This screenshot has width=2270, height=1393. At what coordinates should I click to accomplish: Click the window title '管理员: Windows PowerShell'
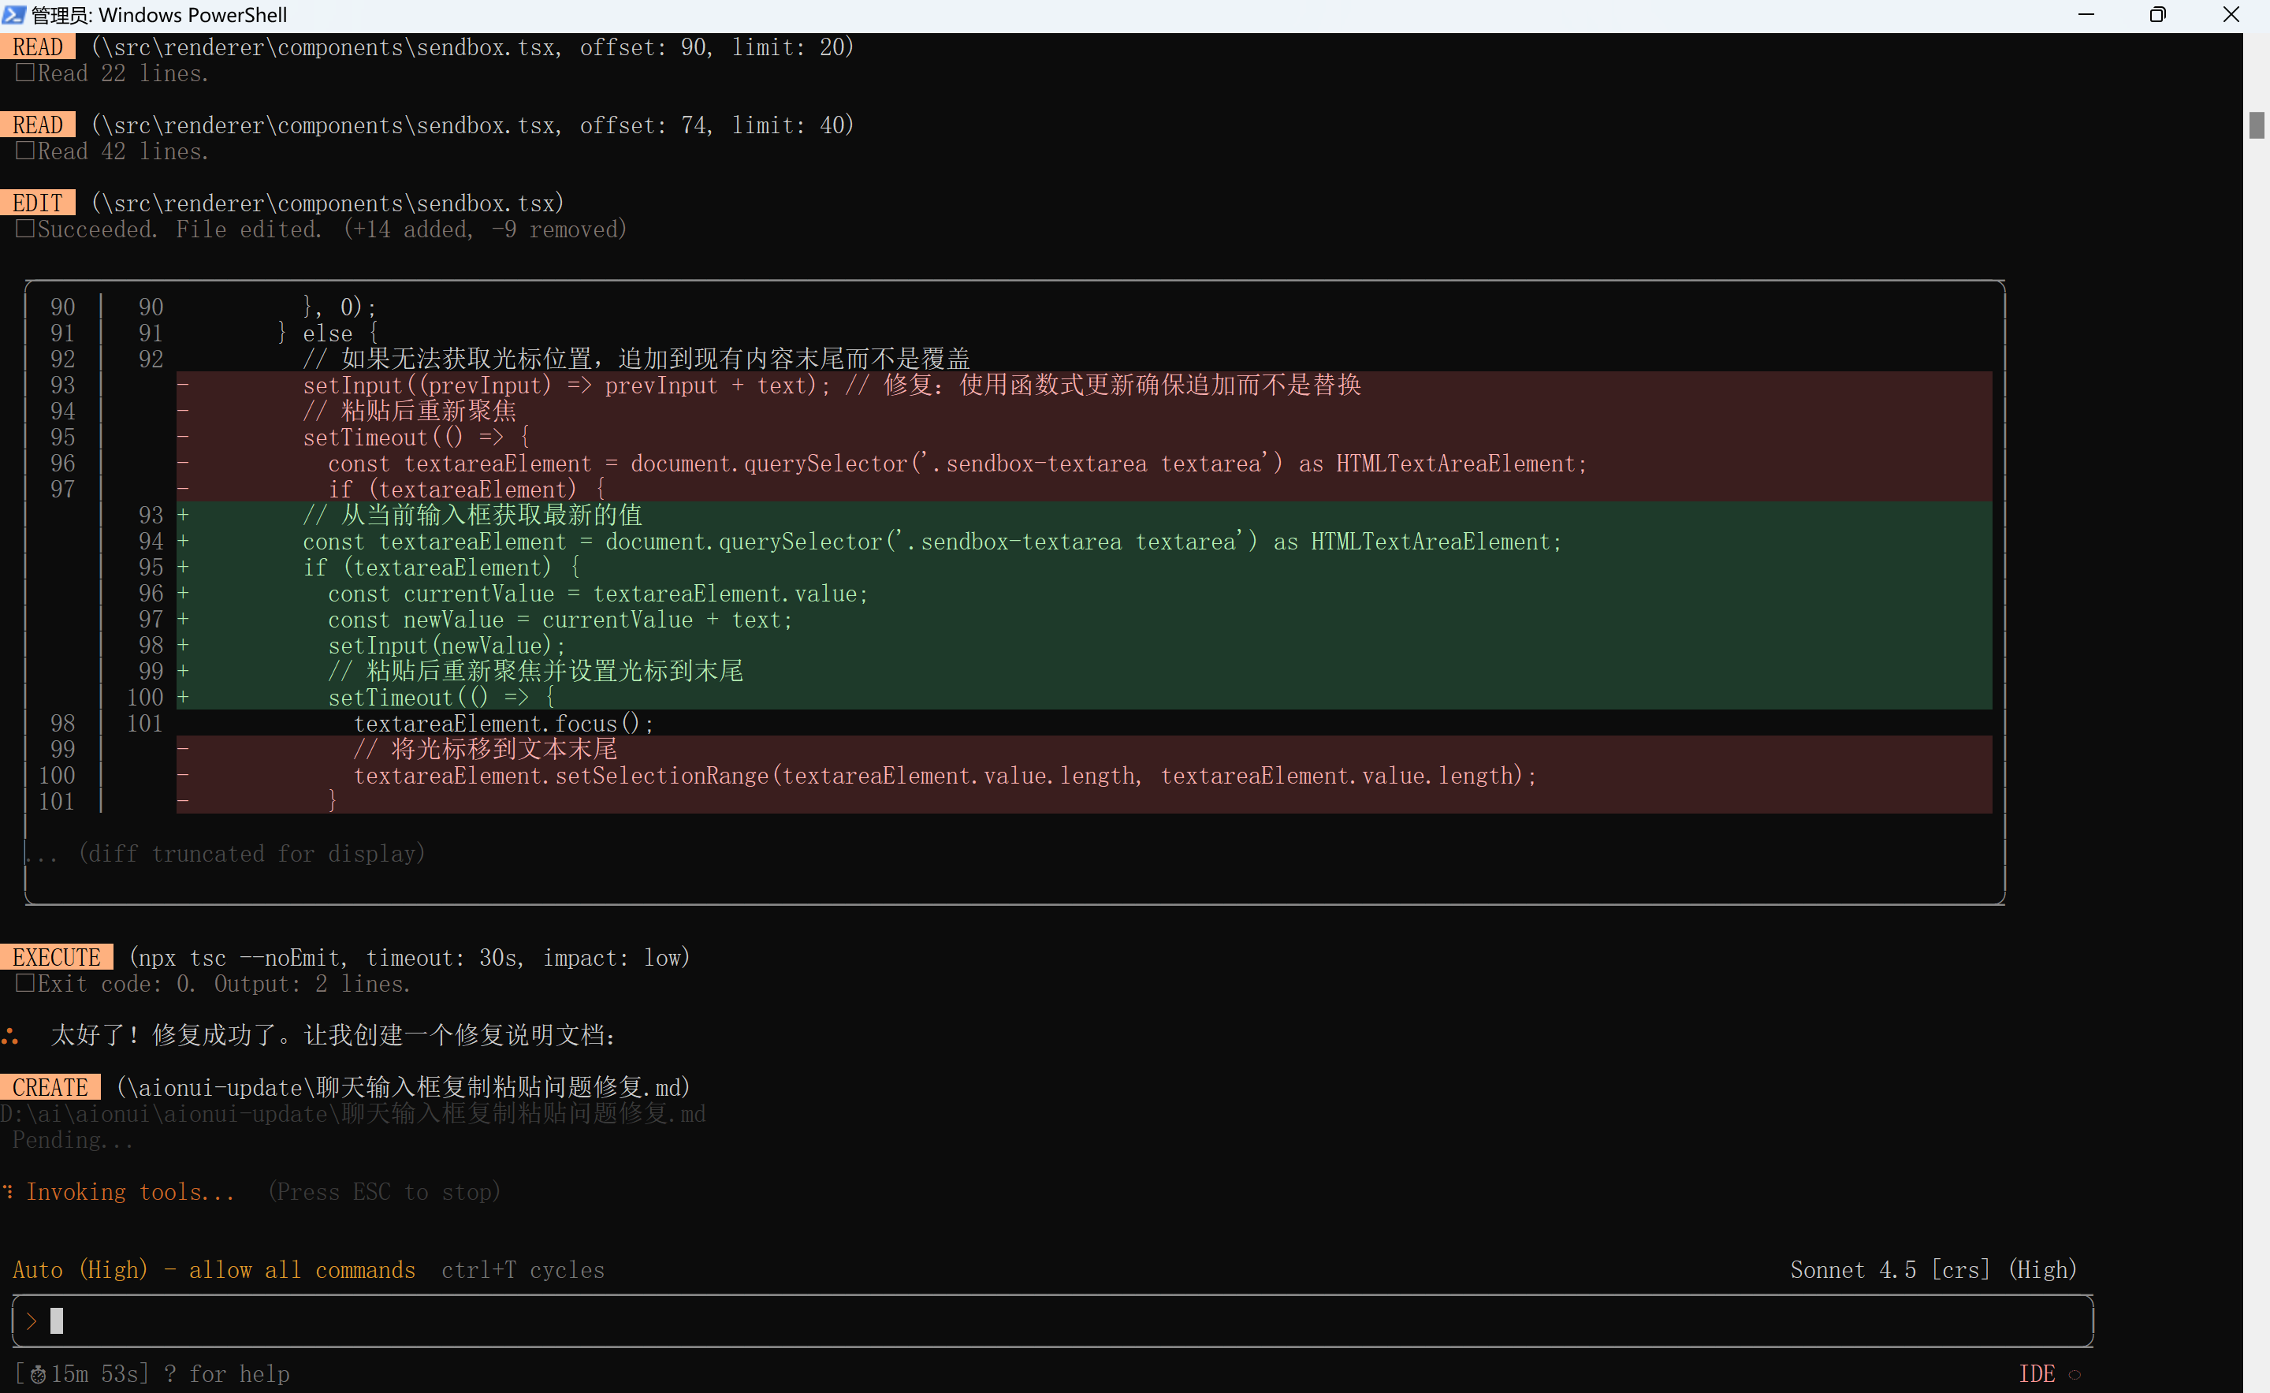pyautogui.click(x=159, y=15)
